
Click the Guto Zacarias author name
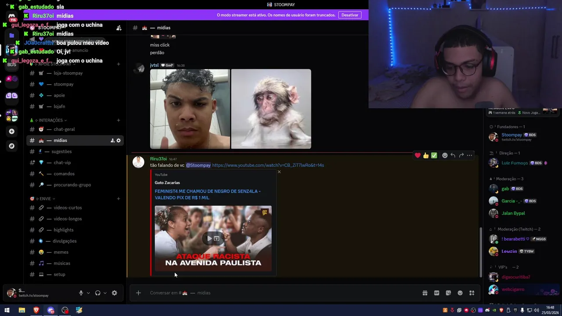pos(167,183)
